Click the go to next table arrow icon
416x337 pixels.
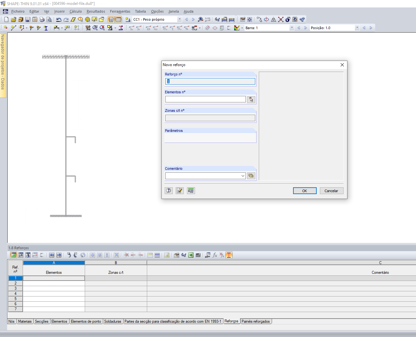pos(59,255)
